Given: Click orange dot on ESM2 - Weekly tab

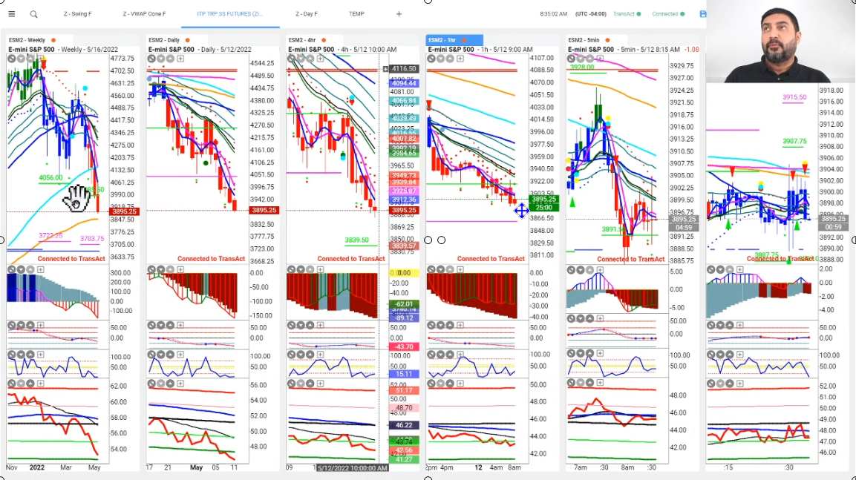Looking at the screenshot, I should tap(53, 40).
